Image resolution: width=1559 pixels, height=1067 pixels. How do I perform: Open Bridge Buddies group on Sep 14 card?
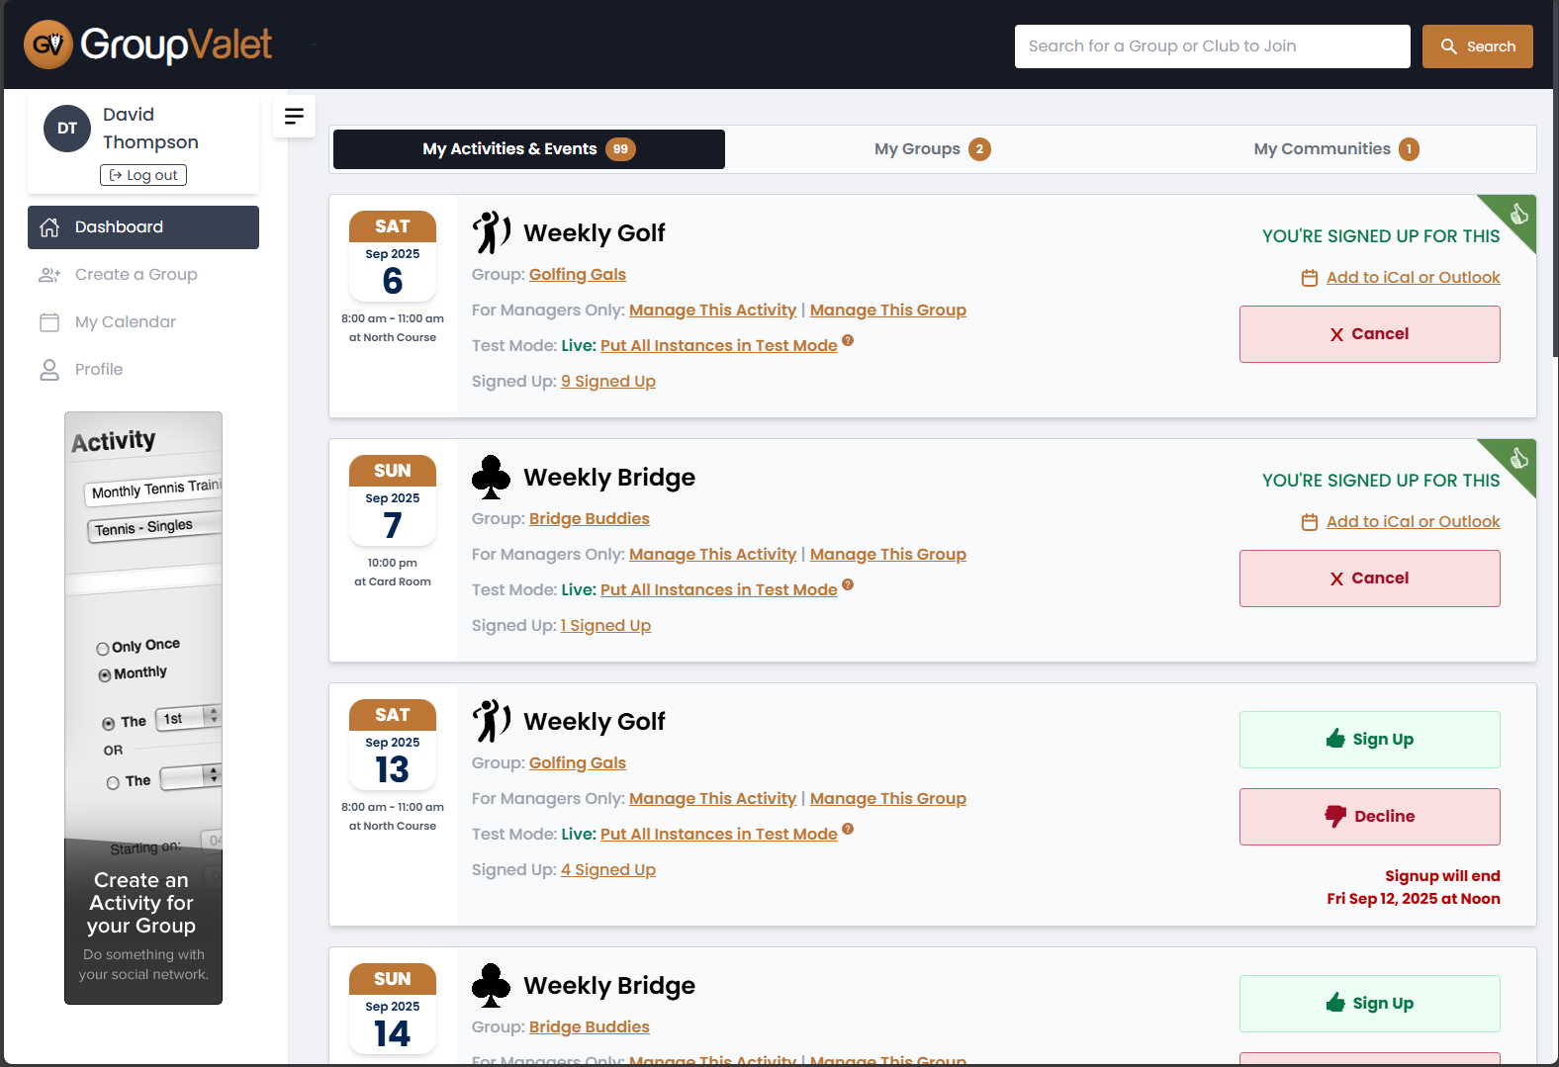tap(590, 1027)
